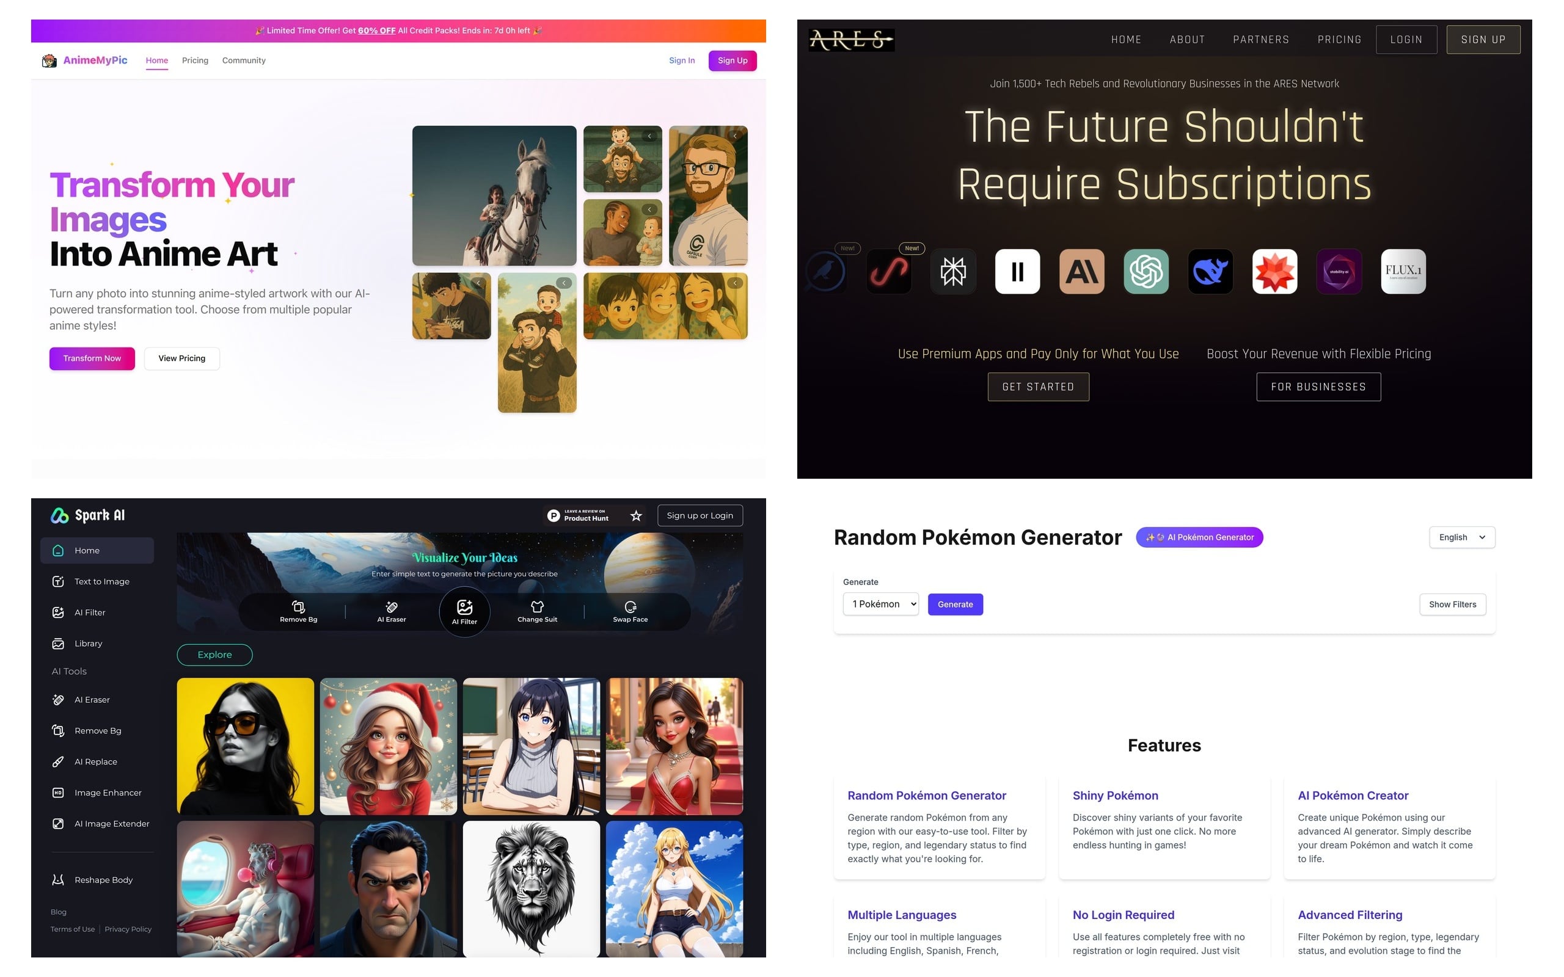Click the AnimeMyPic logo icon

[x=49, y=60]
